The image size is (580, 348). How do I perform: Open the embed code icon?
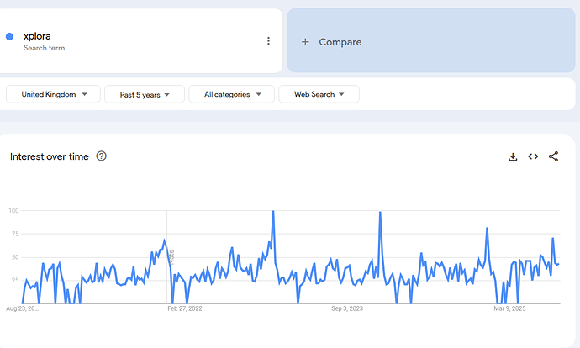pyautogui.click(x=533, y=156)
